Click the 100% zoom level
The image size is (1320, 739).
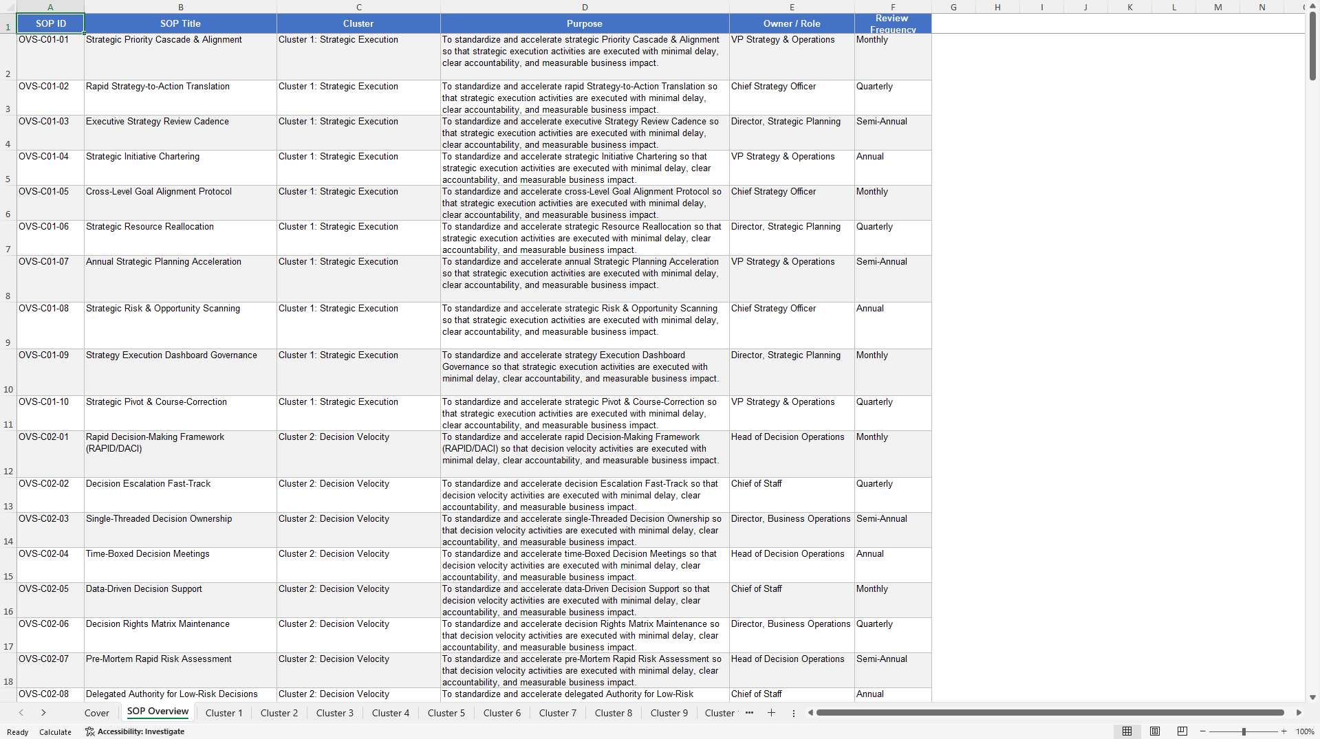pos(1305,731)
